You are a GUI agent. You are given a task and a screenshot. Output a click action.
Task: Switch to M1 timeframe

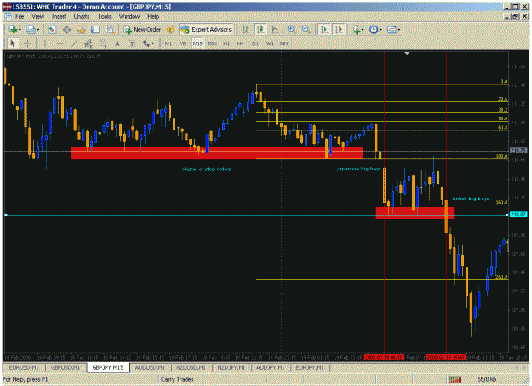click(169, 43)
